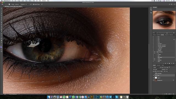Switch to the Adjustments tab
Image resolution: width=176 pixels, height=99 pixels.
167,35
